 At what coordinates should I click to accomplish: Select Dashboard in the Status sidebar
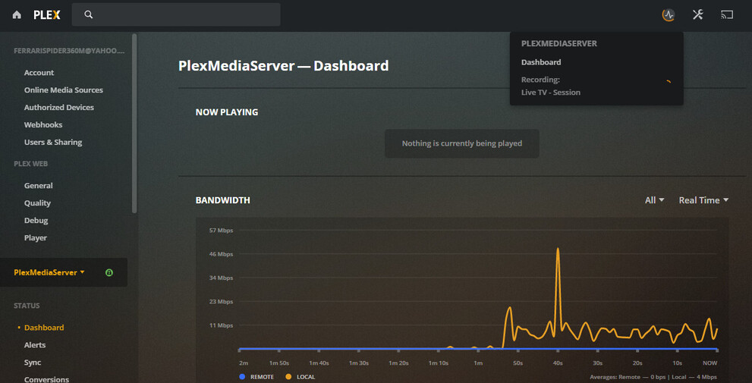pos(44,328)
